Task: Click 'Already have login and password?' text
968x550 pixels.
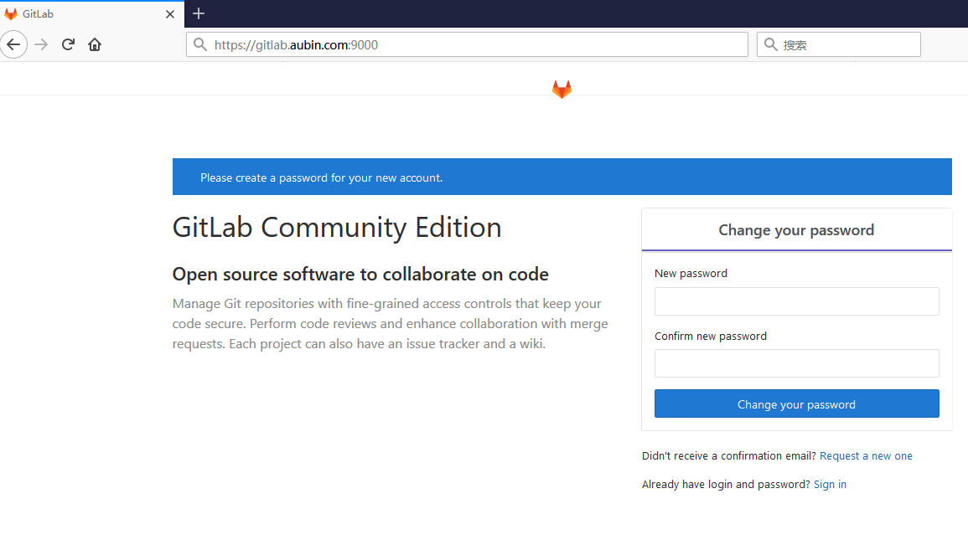Action: click(726, 484)
